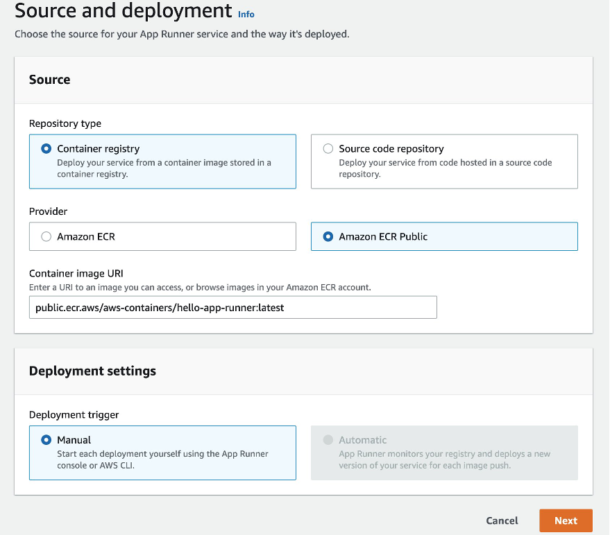Image resolution: width=610 pixels, height=535 pixels.
Task: Click the Automatic deployment option card
Action: (x=444, y=453)
